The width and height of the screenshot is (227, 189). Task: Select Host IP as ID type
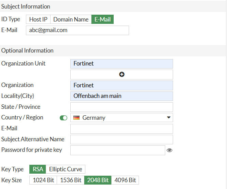point(38,19)
